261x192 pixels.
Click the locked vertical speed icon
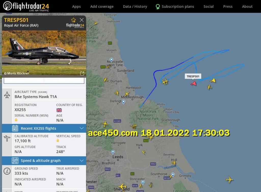(x=58, y=141)
